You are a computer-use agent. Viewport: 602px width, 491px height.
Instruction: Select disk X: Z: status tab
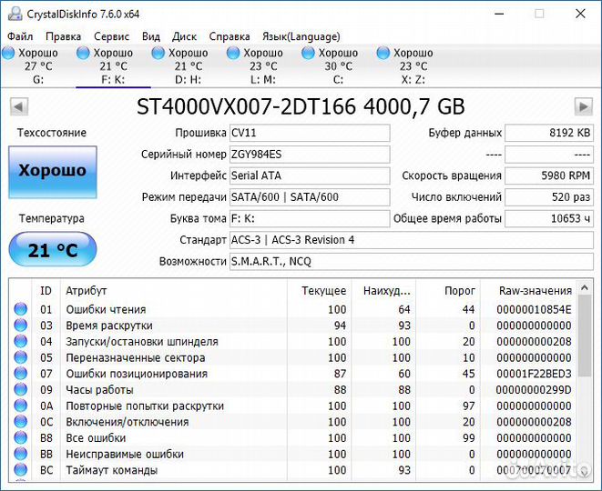pyautogui.click(x=413, y=66)
